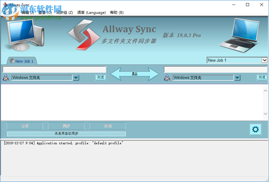Click the cube icon on New Job 1 tab
The width and height of the screenshot is (269, 182).
coord(12,61)
